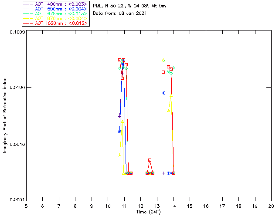Click the AOT 1020nm legend entry

coord(56,23)
